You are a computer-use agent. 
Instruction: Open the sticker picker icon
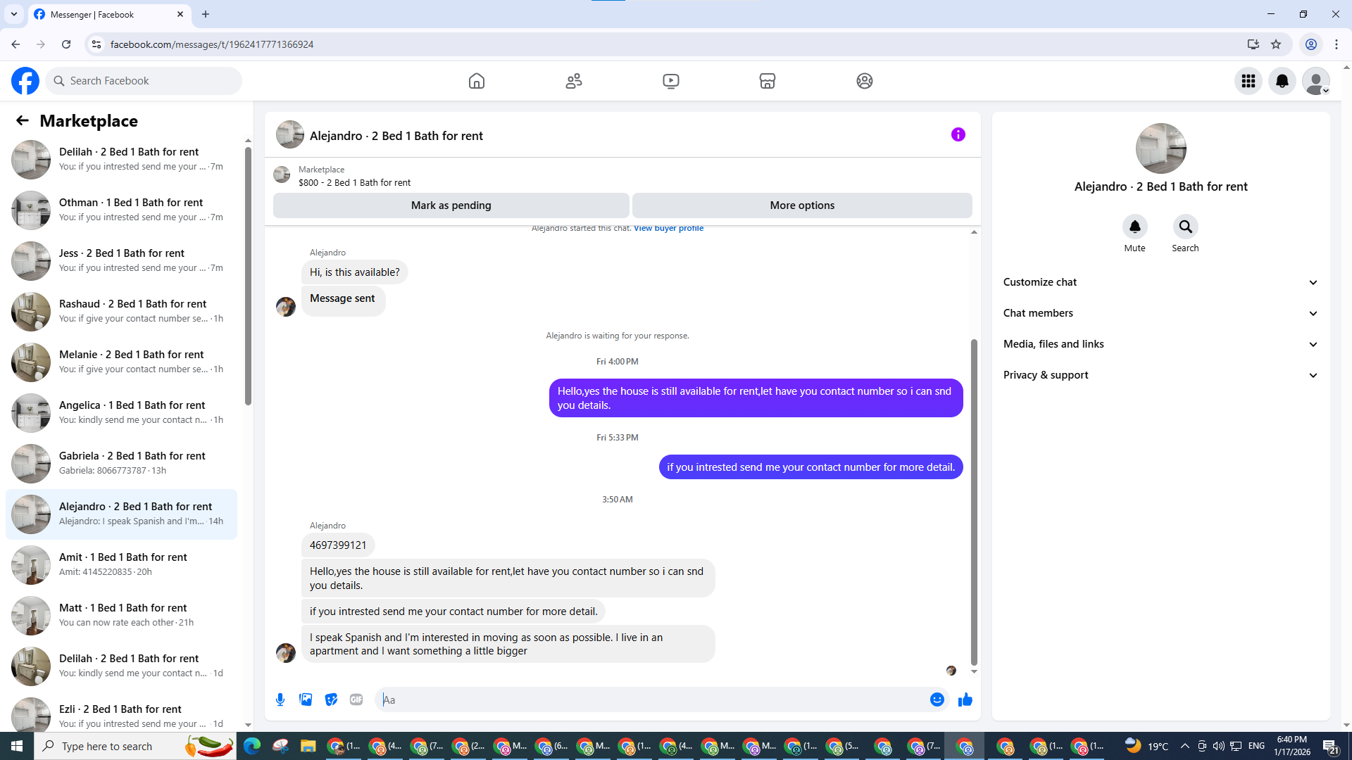331,699
